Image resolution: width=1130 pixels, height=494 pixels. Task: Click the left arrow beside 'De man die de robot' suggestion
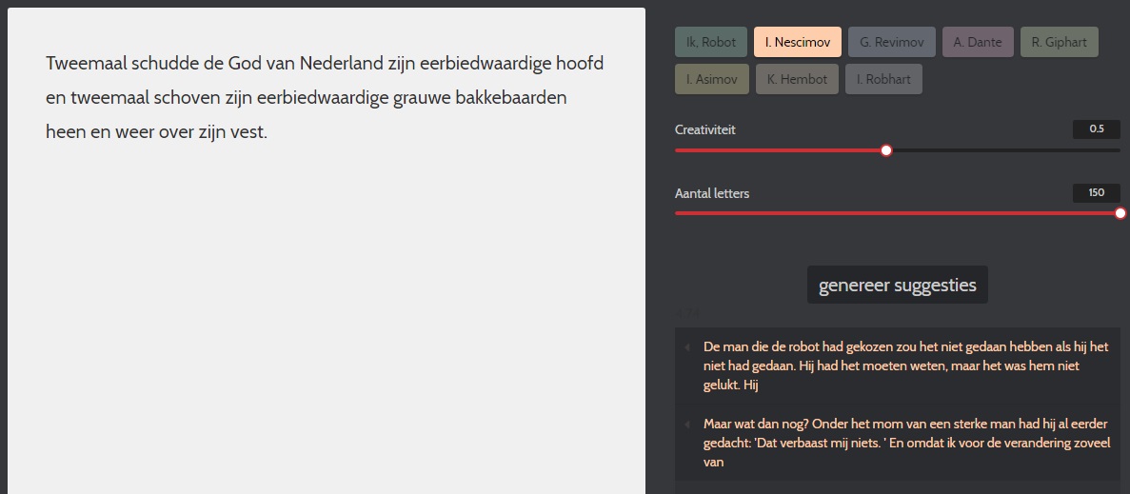tap(687, 347)
